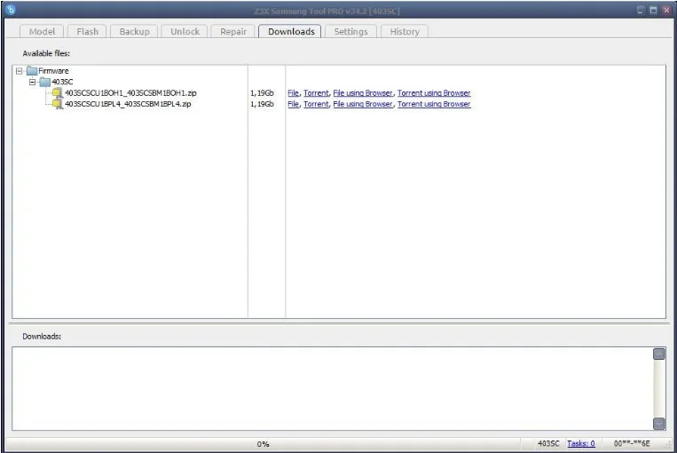
Task: Click the Downloads list scroll down arrow
Action: [x=659, y=424]
